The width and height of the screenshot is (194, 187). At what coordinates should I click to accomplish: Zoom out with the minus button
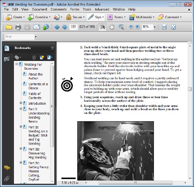131,27
